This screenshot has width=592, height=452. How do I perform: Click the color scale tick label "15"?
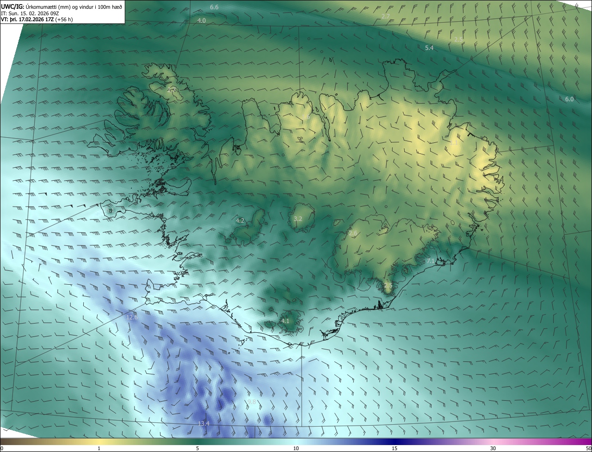[x=395, y=448]
